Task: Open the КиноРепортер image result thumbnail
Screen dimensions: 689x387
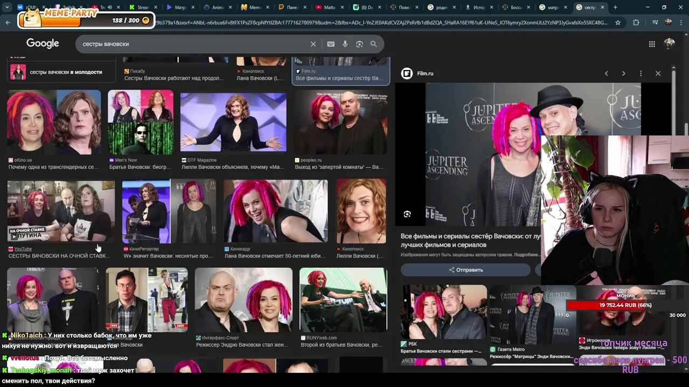Action: tap(169, 211)
